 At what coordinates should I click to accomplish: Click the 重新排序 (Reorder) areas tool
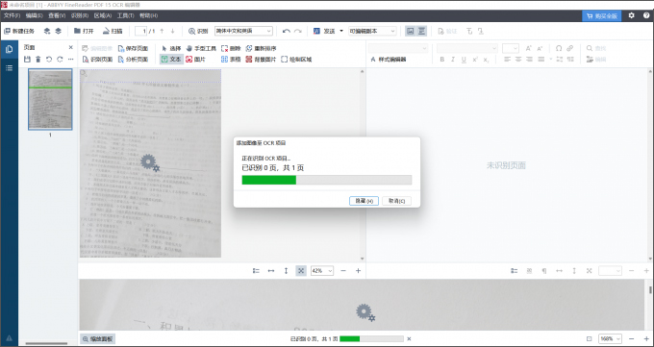261,48
